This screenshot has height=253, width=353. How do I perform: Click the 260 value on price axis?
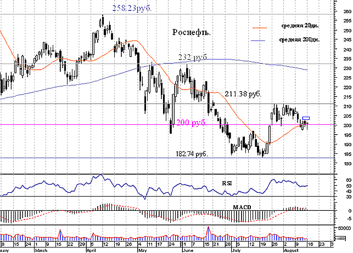[x=348, y=12]
